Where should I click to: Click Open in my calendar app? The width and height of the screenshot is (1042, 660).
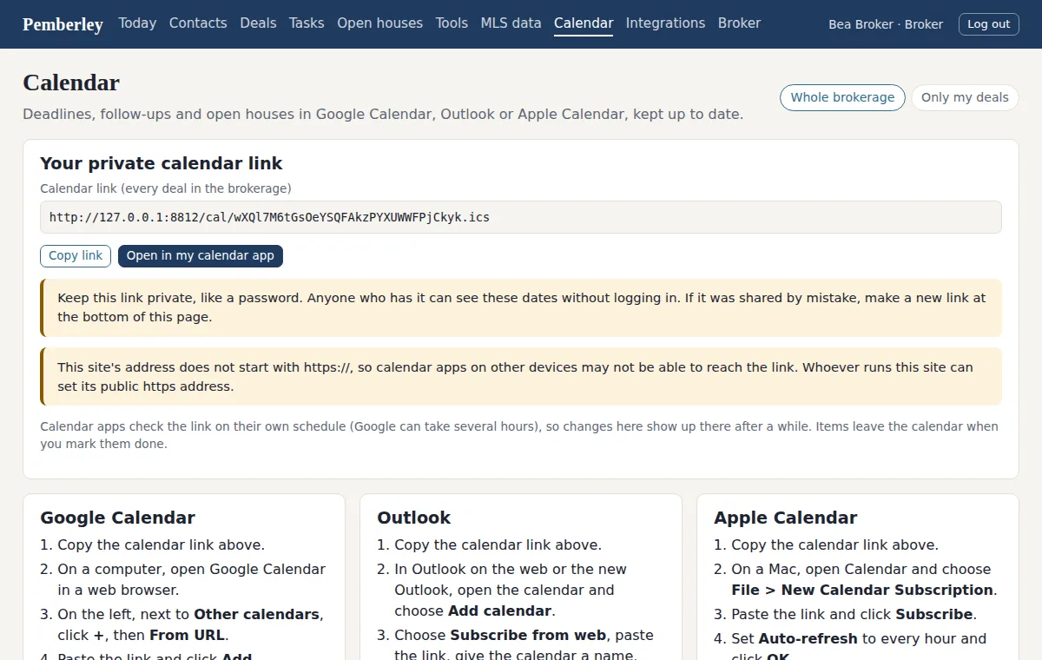[x=201, y=255]
